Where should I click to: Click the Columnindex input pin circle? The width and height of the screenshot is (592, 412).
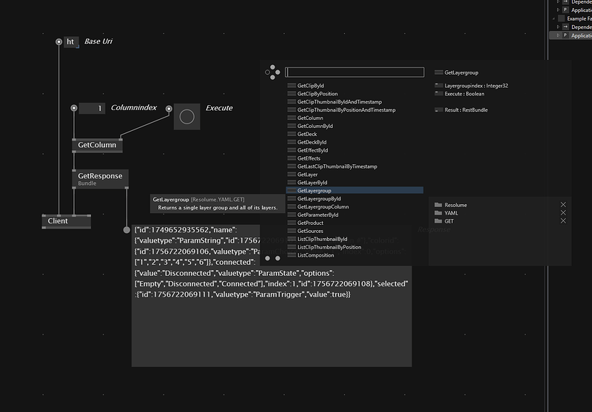coord(73,108)
